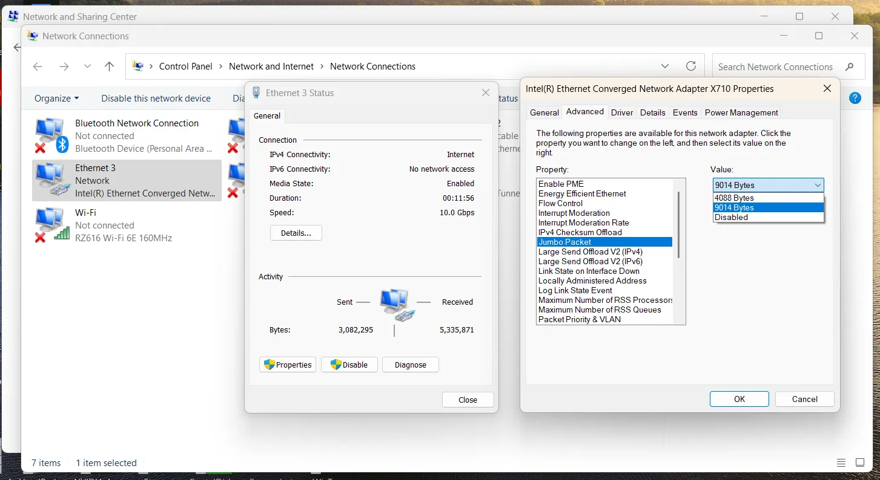Expand the address bar history dropdown

(665, 66)
